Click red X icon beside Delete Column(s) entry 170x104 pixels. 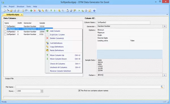point(47,38)
